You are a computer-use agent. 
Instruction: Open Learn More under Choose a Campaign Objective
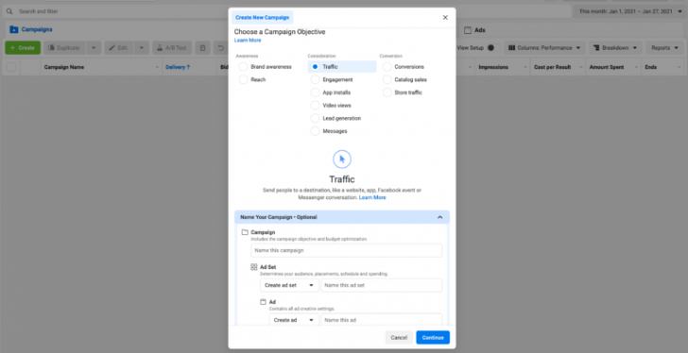(248, 41)
